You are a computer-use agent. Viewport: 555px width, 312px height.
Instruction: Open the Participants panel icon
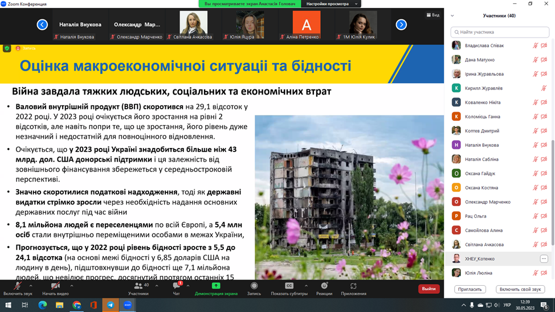point(138,286)
